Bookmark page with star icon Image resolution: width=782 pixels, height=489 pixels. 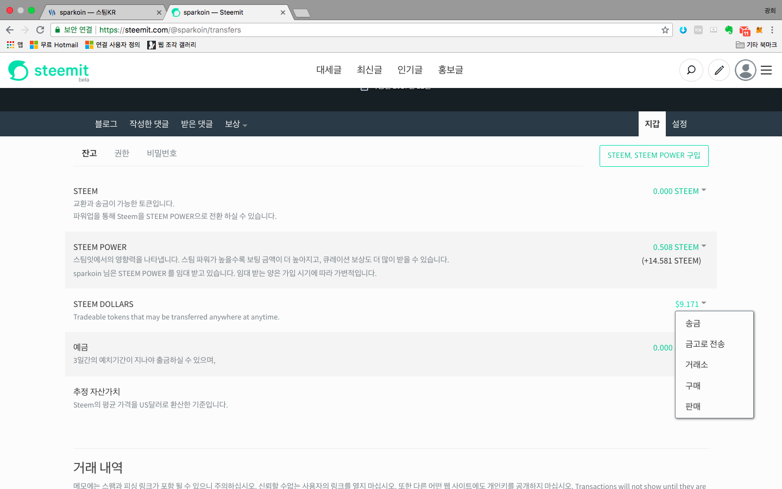(665, 30)
